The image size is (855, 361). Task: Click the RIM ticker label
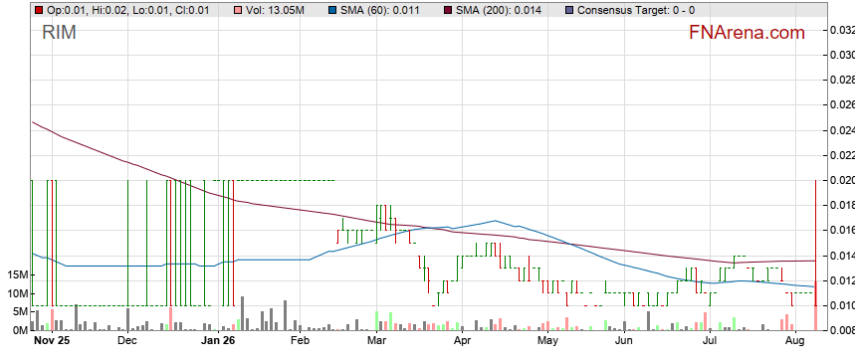(59, 33)
